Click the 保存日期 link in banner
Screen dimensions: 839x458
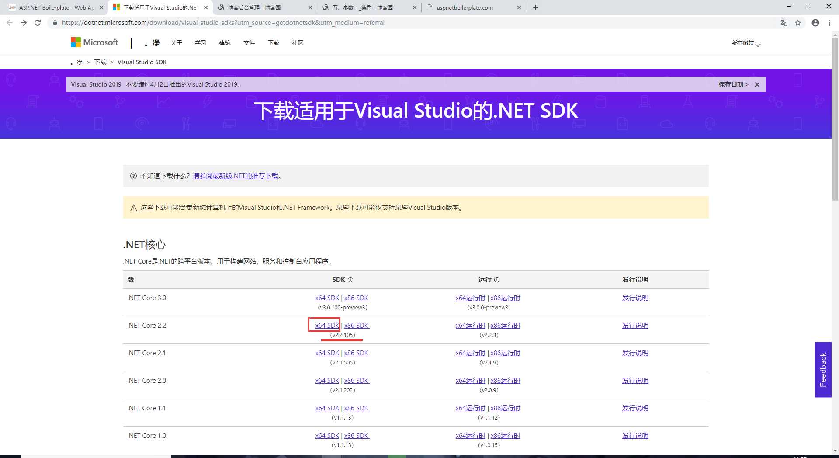coord(734,85)
